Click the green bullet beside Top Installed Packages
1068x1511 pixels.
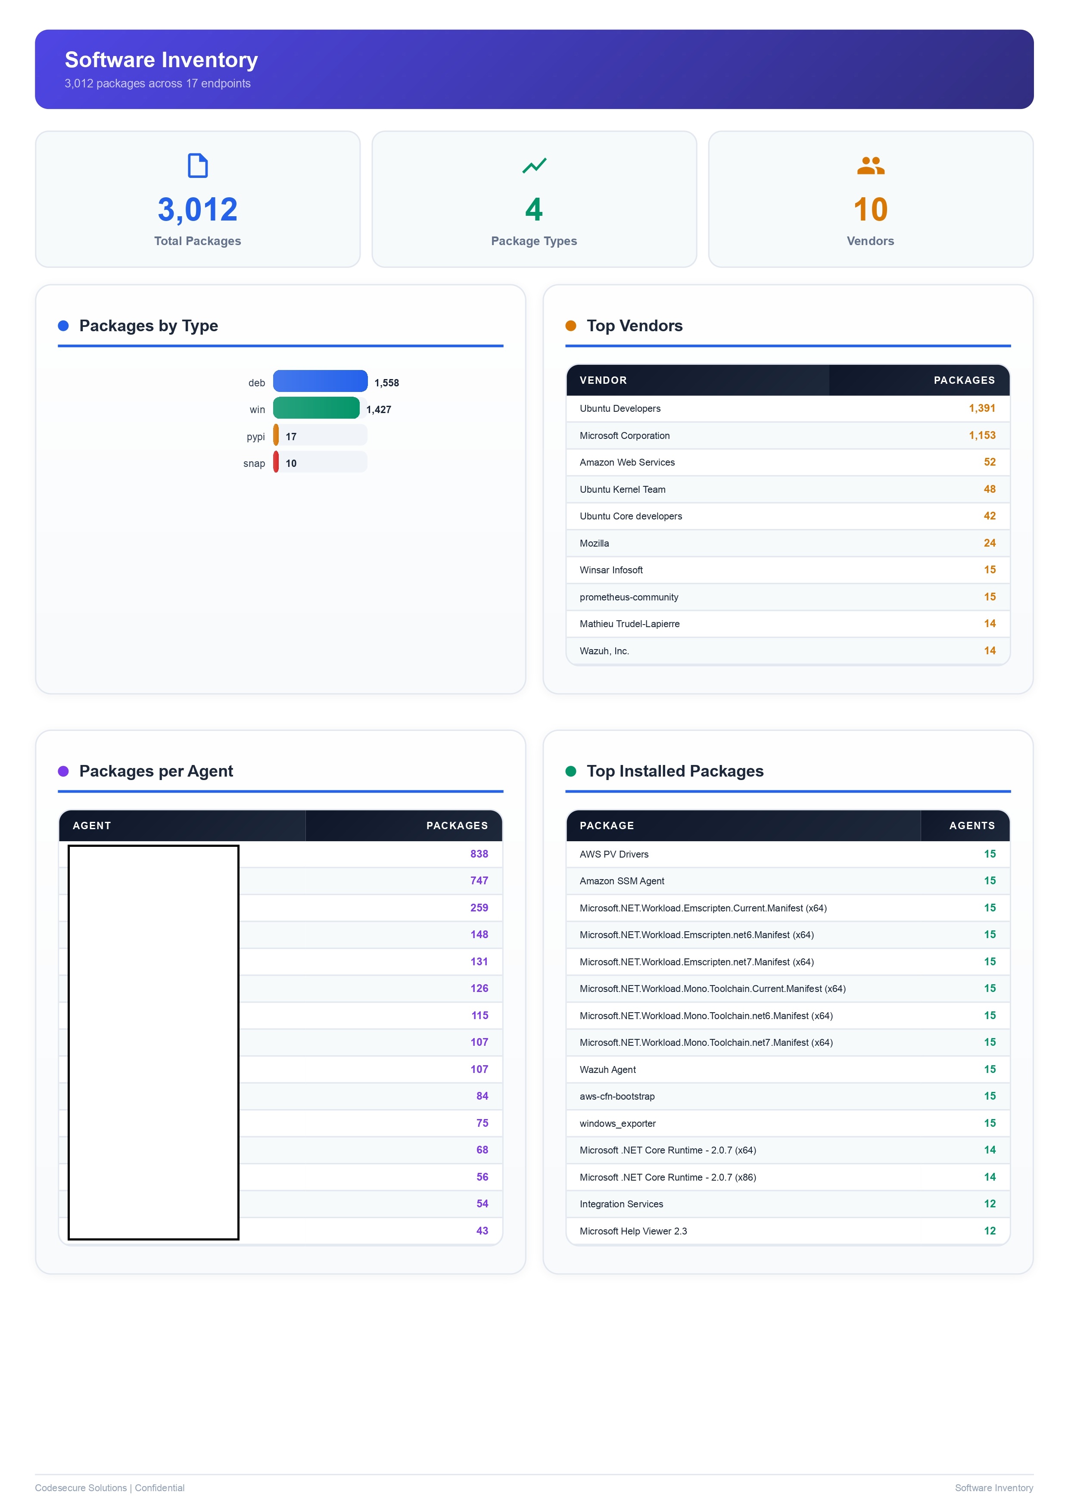[571, 770]
